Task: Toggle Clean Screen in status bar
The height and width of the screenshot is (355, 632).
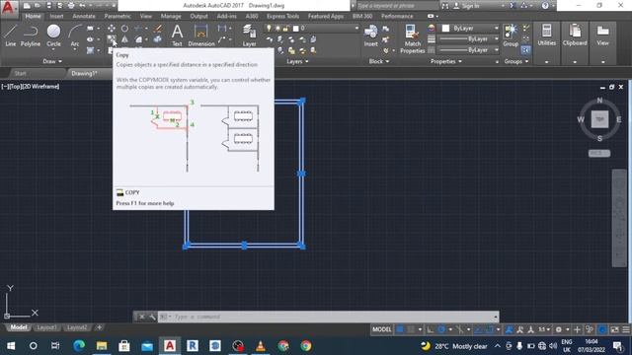Action: click(x=614, y=329)
